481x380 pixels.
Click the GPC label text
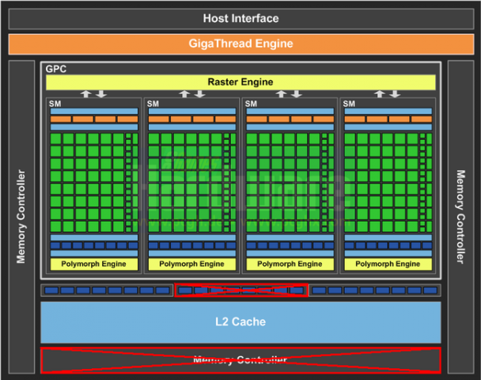(x=56, y=69)
